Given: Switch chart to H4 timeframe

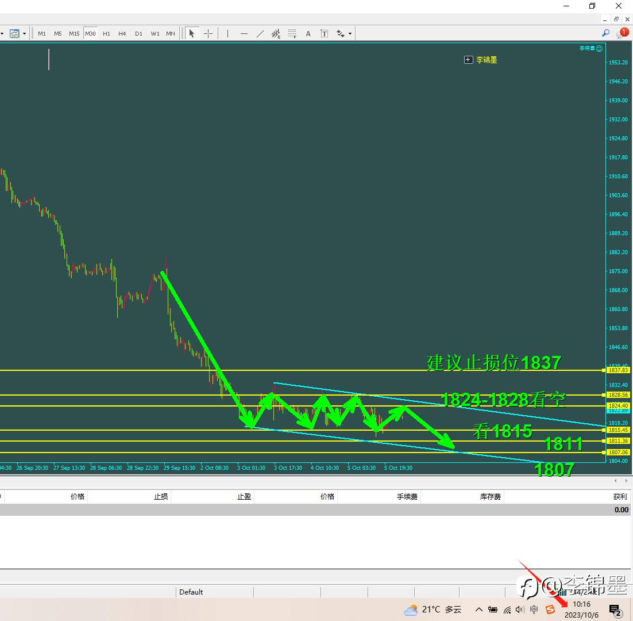Looking at the screenshot, I should point(122,33).
